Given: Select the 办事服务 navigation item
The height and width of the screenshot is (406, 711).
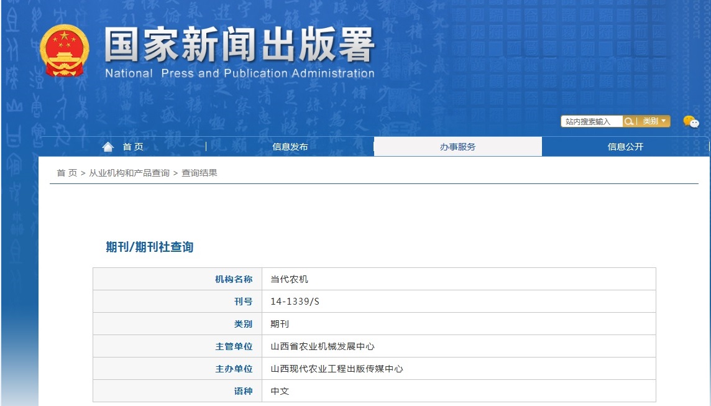Looking at the screenshot, I should pyautogui.click(x=457, y=146).
